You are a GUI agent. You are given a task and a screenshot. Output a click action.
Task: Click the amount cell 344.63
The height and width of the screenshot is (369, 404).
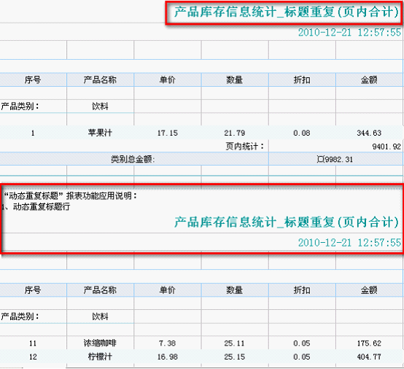tap(369, 133)
